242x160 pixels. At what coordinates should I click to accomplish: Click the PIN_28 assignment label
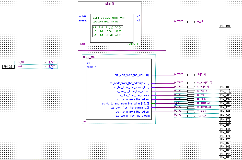coord(8,66)
